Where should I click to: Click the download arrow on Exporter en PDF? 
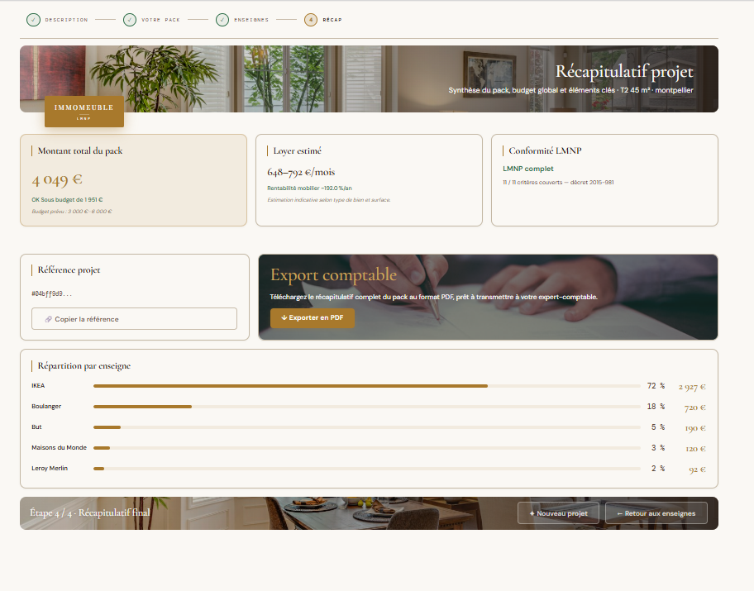coord(284,317)
